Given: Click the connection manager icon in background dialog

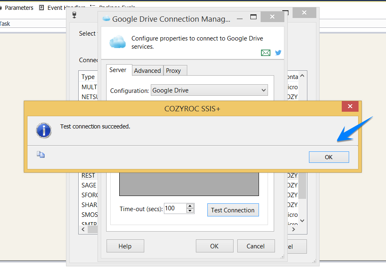Looking at the screenshot, I should coord(74,15).
